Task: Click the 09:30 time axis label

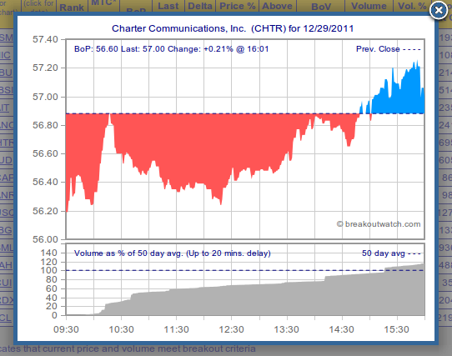Action: pyautogui.click(x=66, y=329)
